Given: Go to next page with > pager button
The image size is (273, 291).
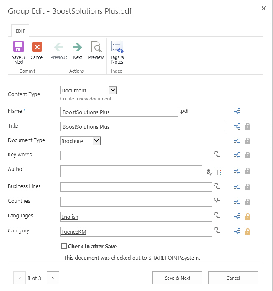Looking at the screenshot, I should pos(53,278).
